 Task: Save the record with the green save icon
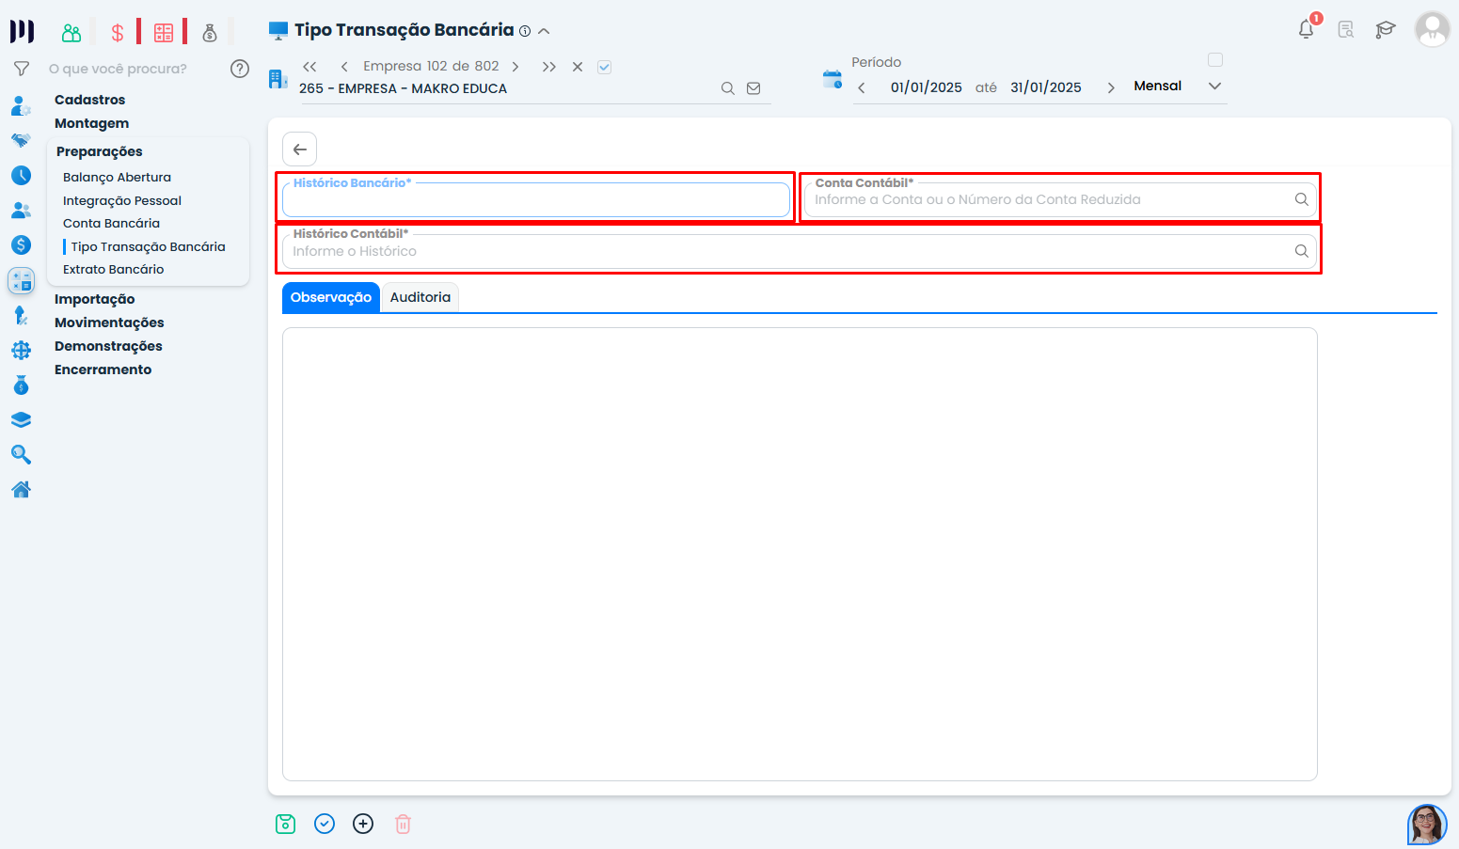tap(286, 824)
